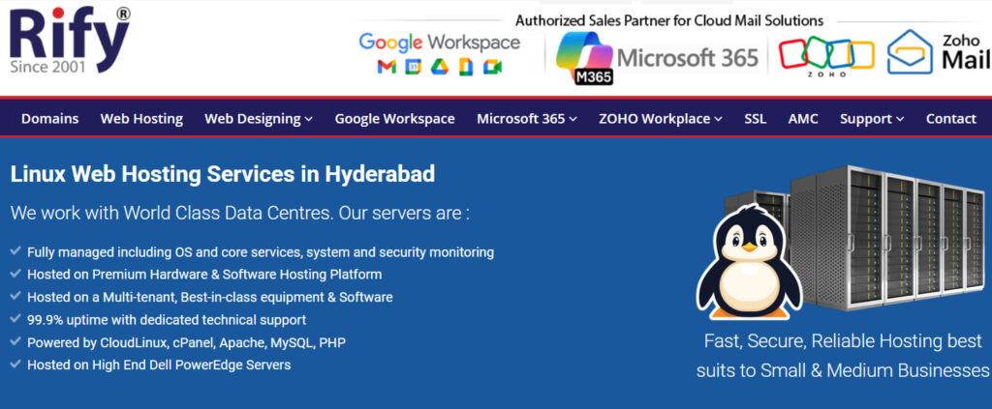Click checkmark beside 'Hosted on High End Dell'
This screenshot has width=992, height=409.
15,364
